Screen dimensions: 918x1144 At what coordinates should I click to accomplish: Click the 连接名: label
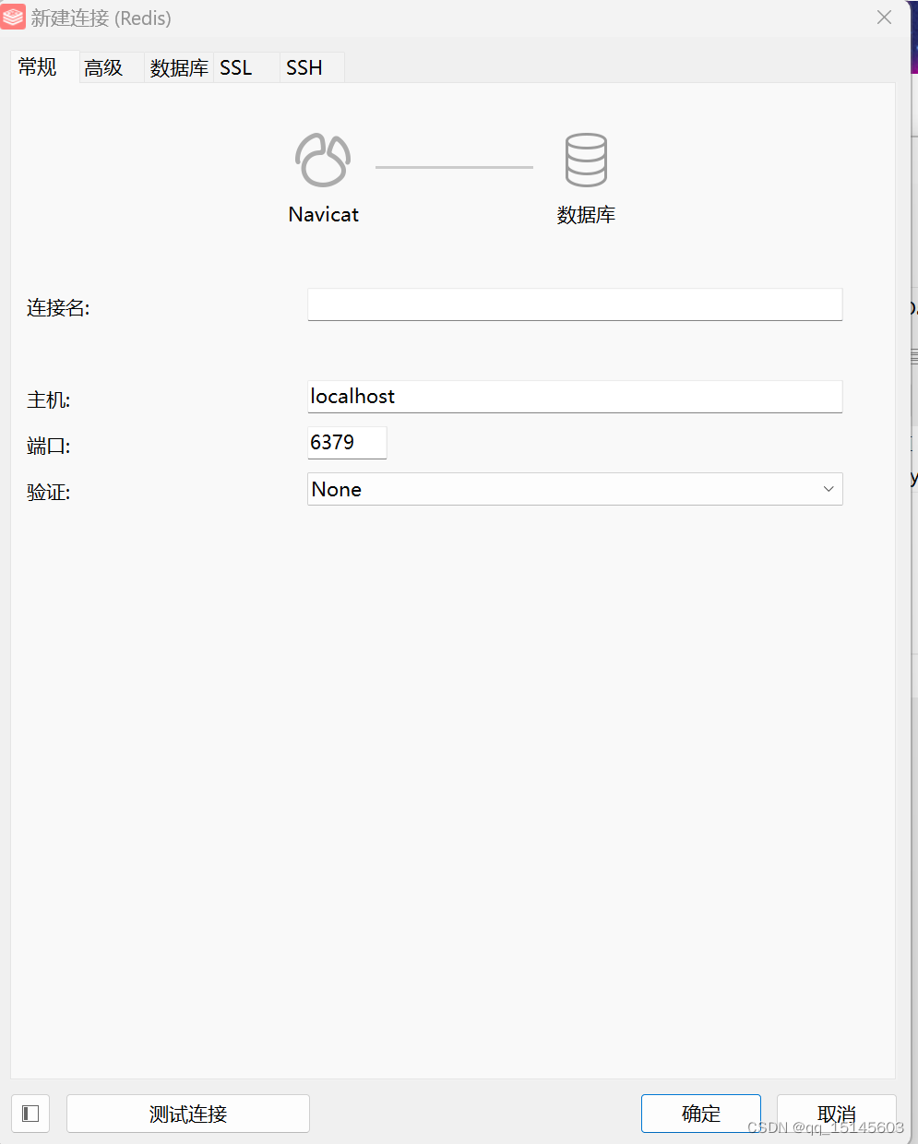[58, 308]
